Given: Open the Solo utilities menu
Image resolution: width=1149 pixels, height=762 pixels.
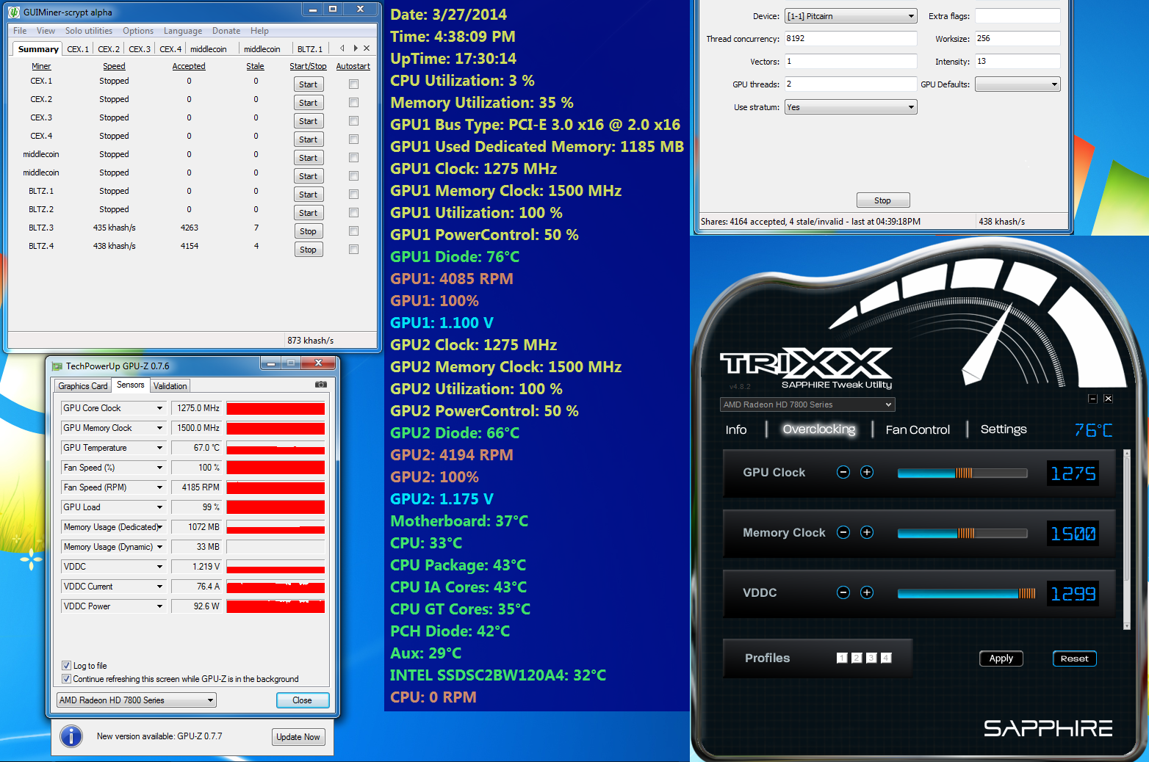Looking at the screenshot, I should point(89,31).
